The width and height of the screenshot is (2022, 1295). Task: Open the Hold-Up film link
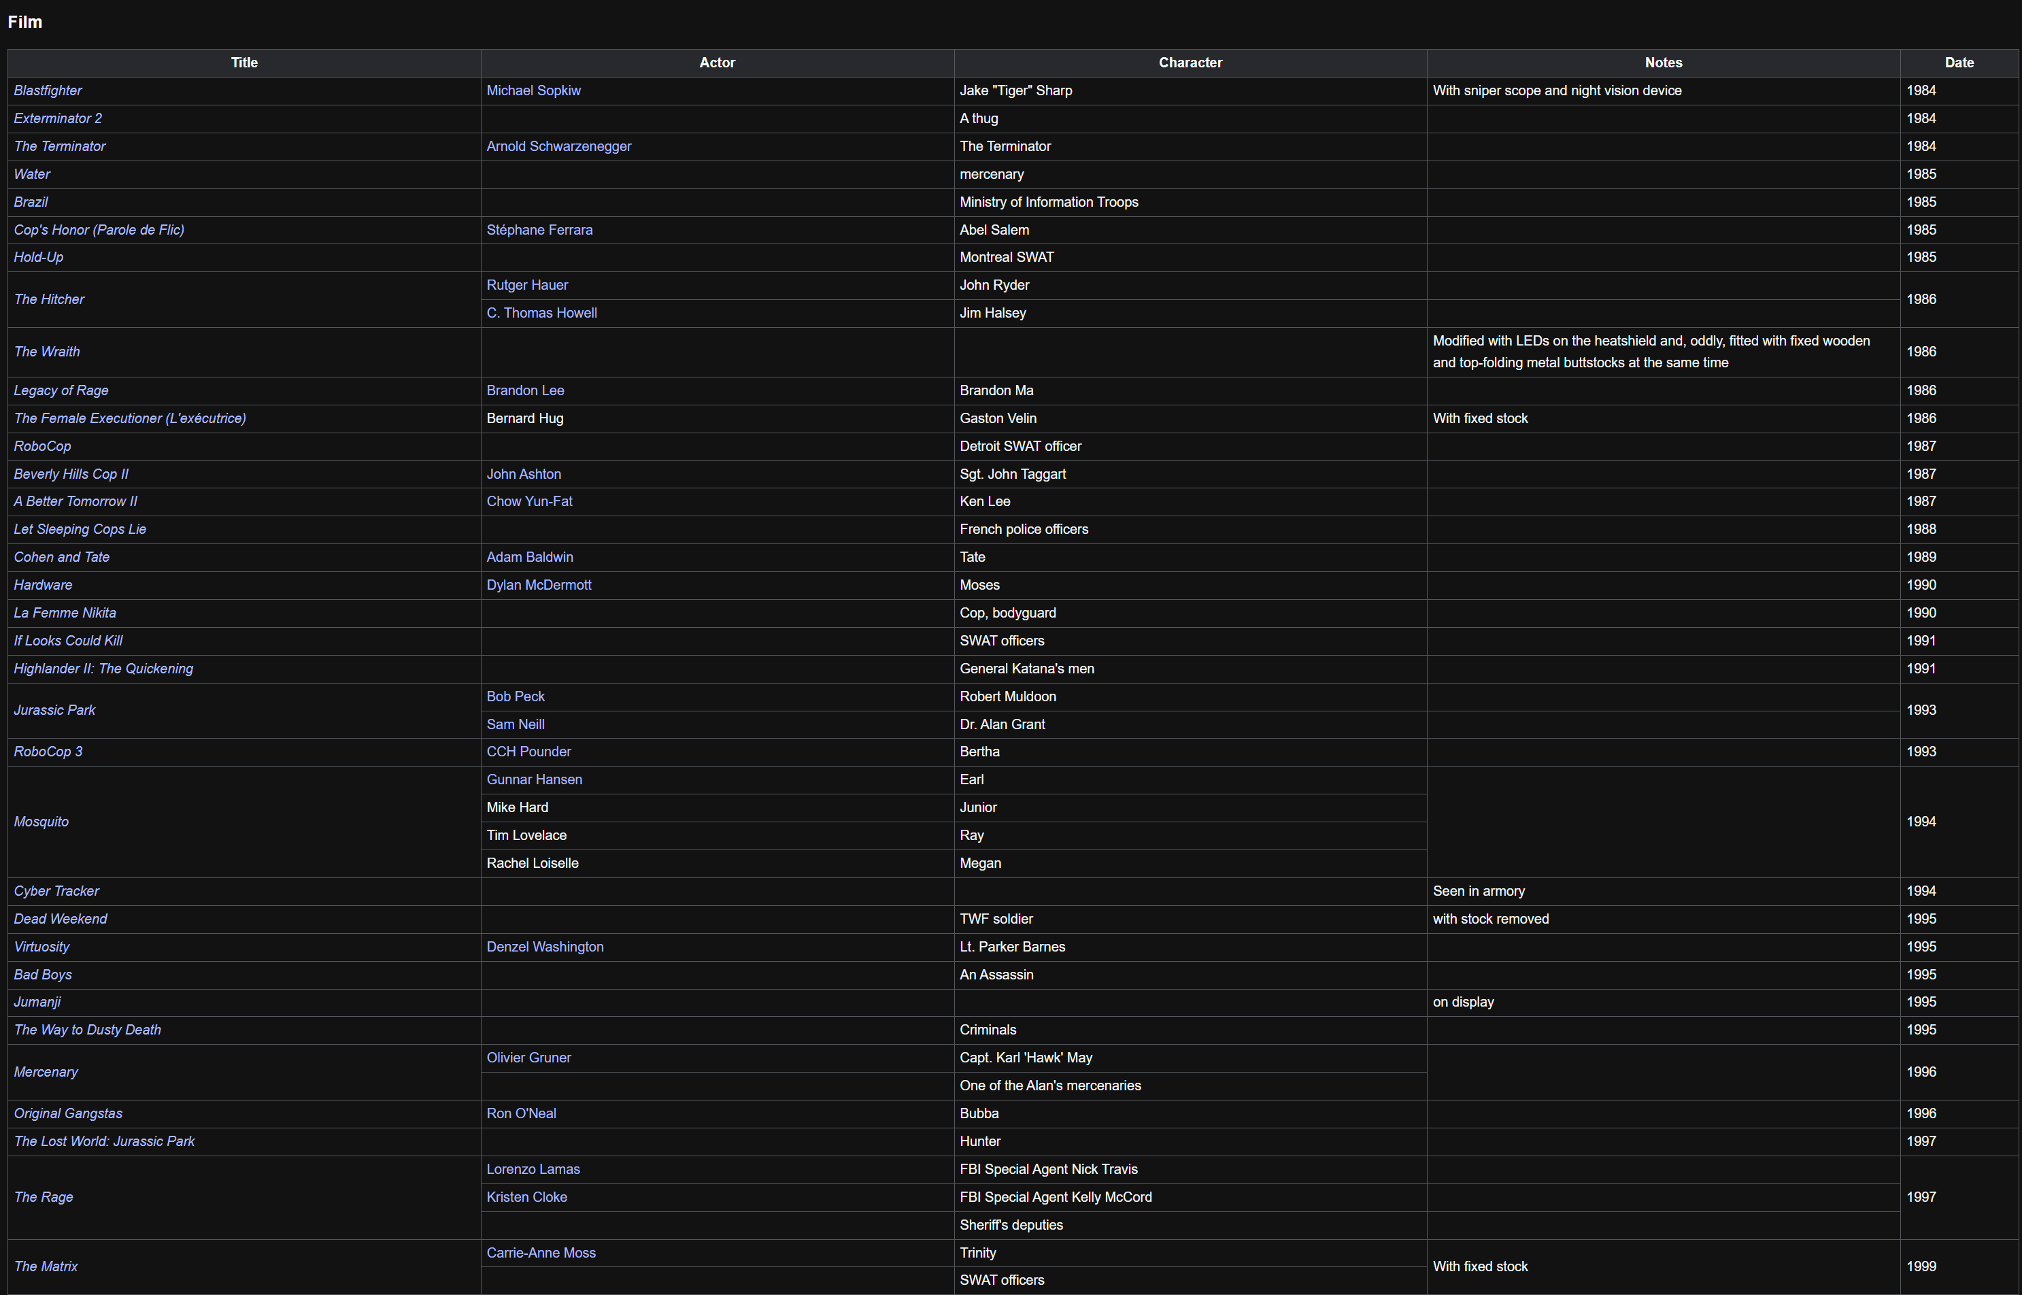click(x=39, y=257)
